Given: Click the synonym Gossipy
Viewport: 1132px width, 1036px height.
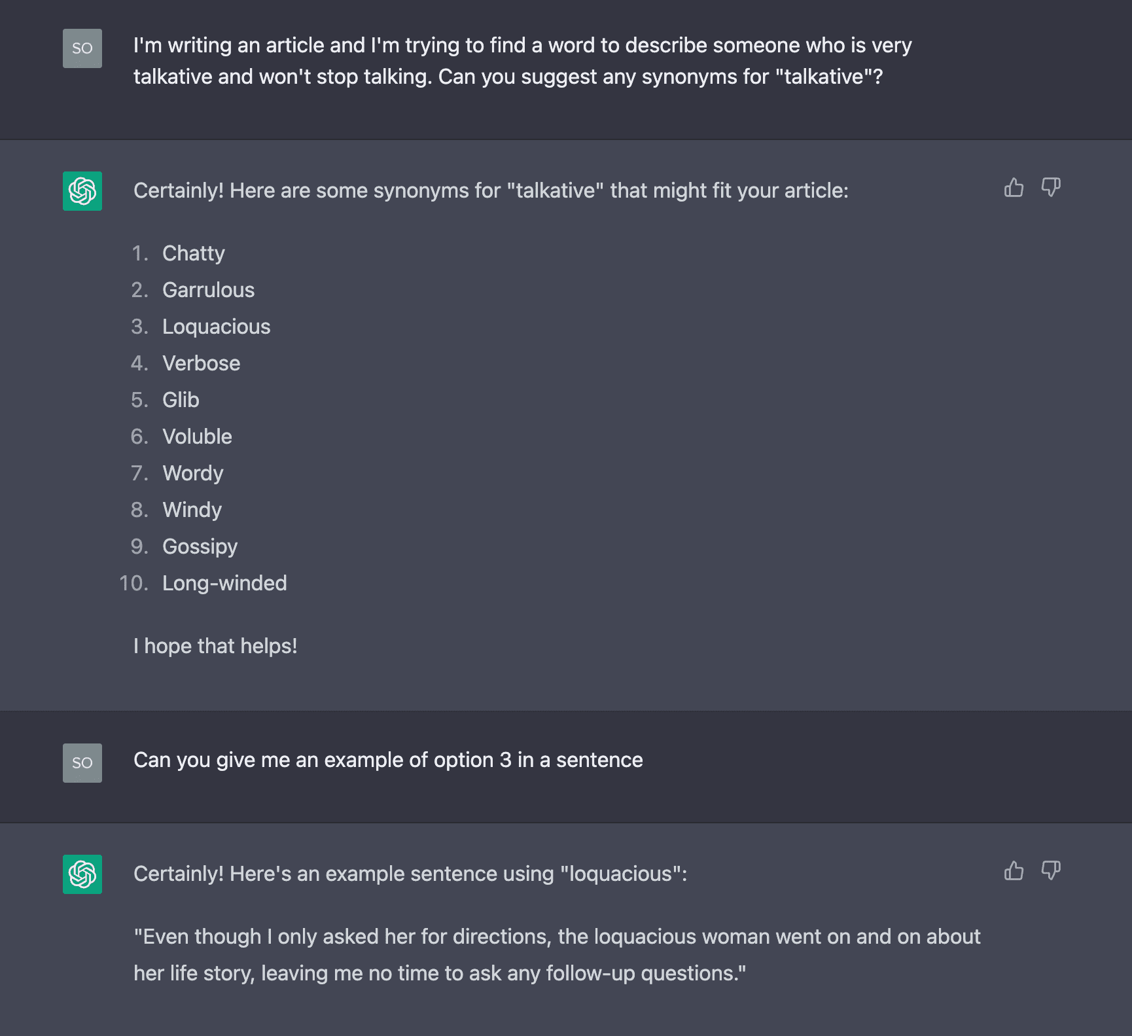Looking at the screenshot, I should tap(200, 546).
